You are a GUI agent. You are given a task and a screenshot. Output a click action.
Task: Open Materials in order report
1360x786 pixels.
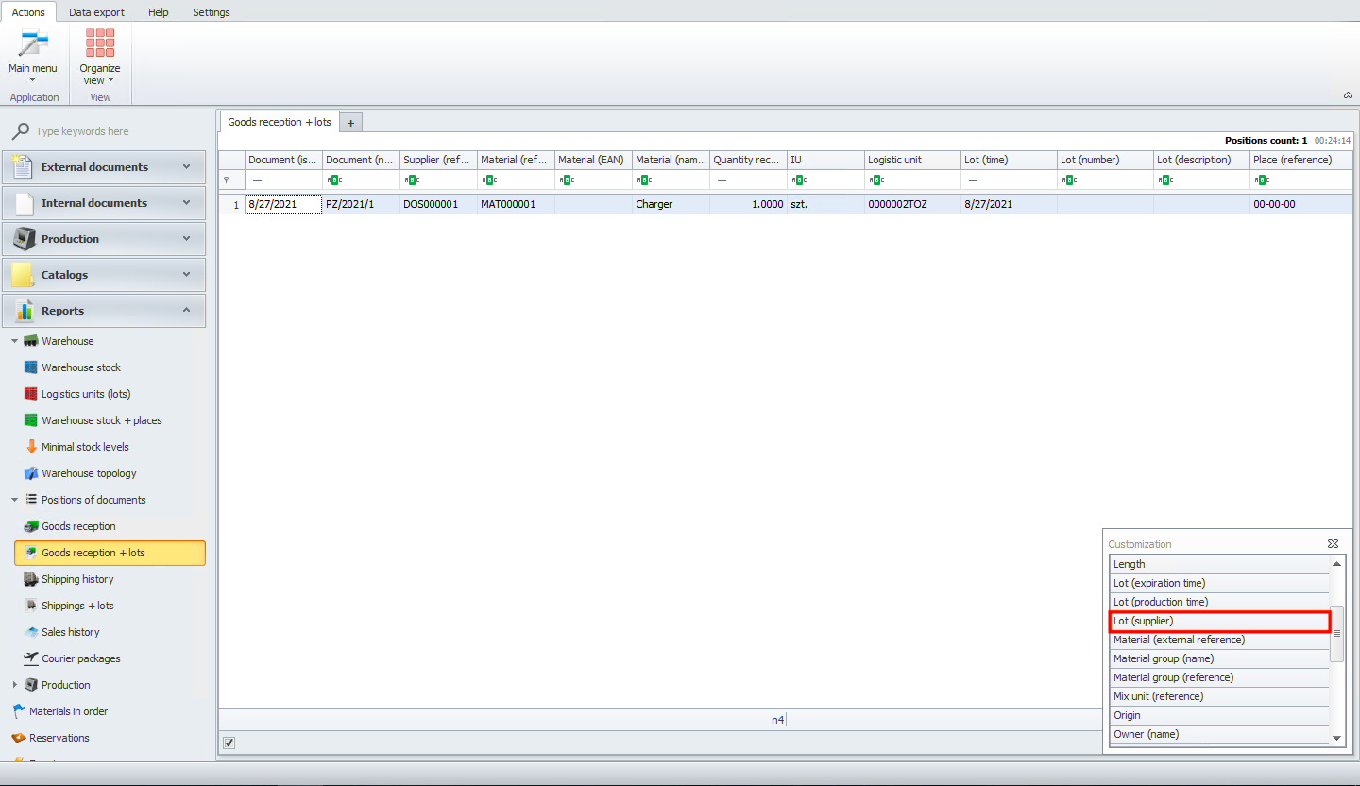[x=69, y=711]
